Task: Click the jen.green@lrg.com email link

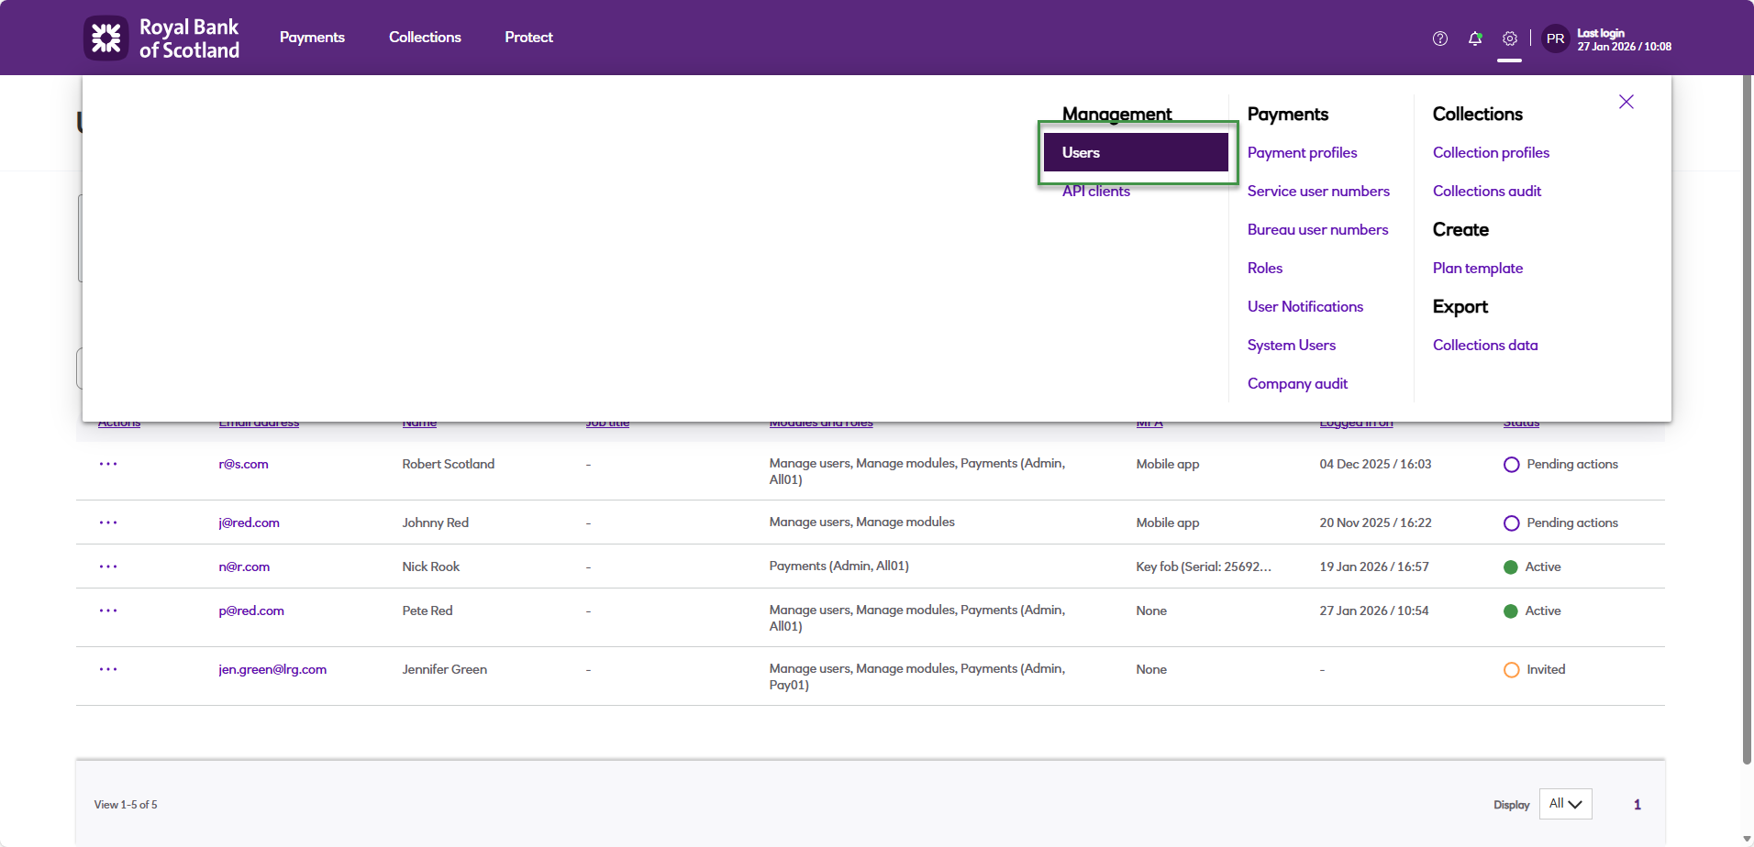Action: pos(272,669)
